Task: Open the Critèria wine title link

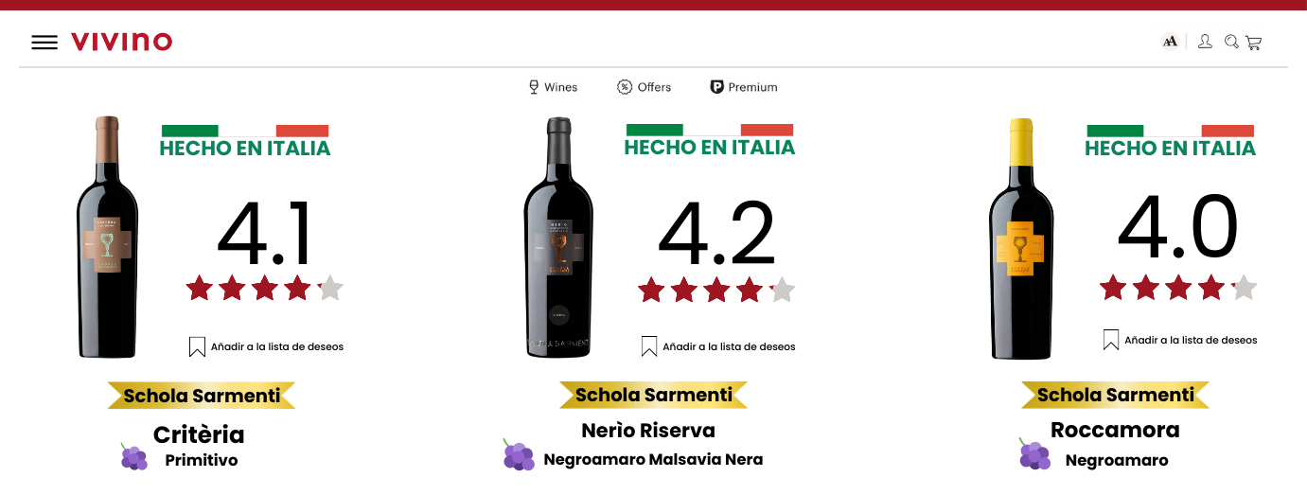Action: (x=199, y=434)
